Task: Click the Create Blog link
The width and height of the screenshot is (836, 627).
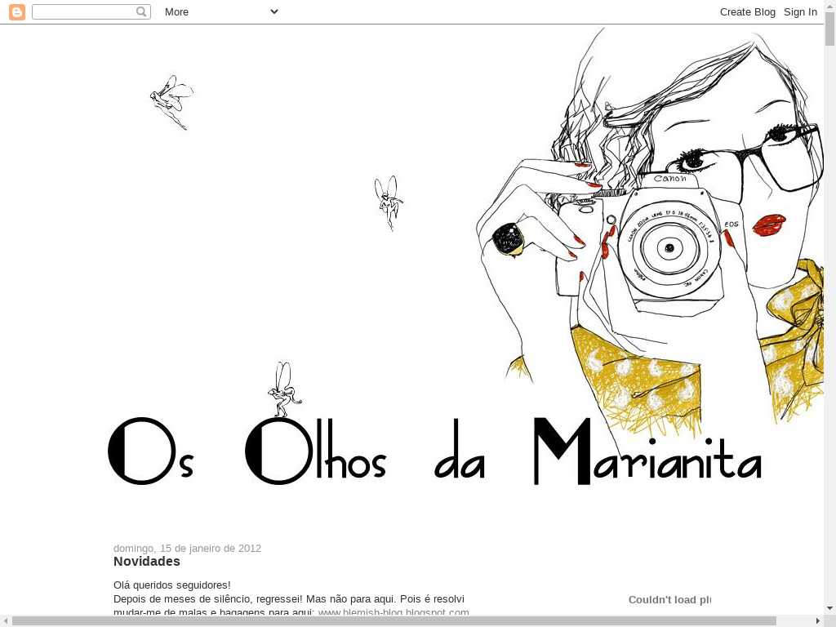Action: [x=748, y=11]
